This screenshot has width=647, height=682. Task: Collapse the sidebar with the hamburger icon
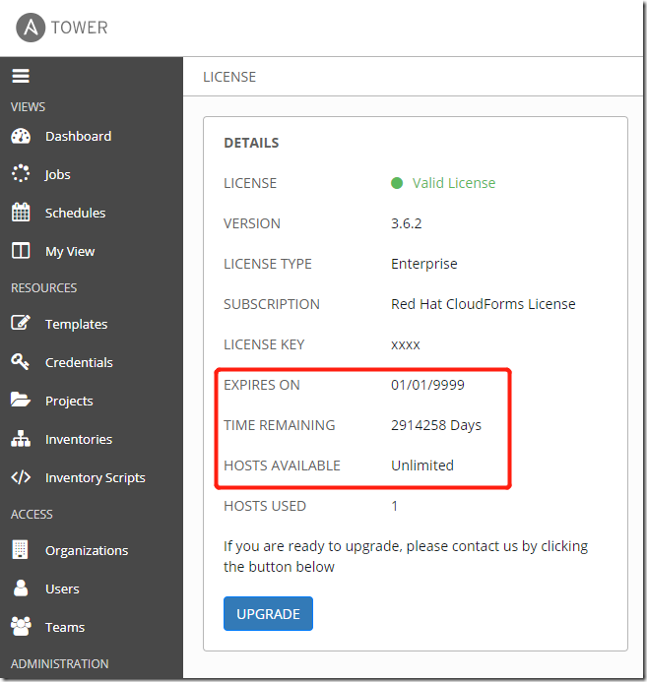click(21, 76)
